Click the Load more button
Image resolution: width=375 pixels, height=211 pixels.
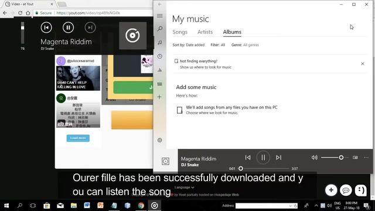[78, 138]
